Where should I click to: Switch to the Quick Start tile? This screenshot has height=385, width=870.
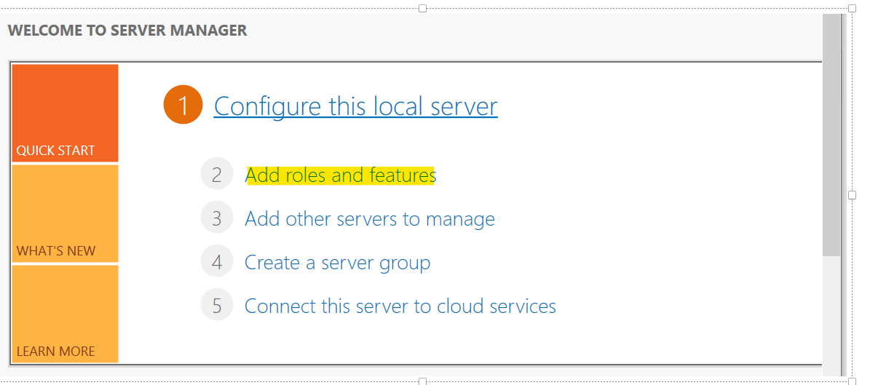(x=65, y=113)
